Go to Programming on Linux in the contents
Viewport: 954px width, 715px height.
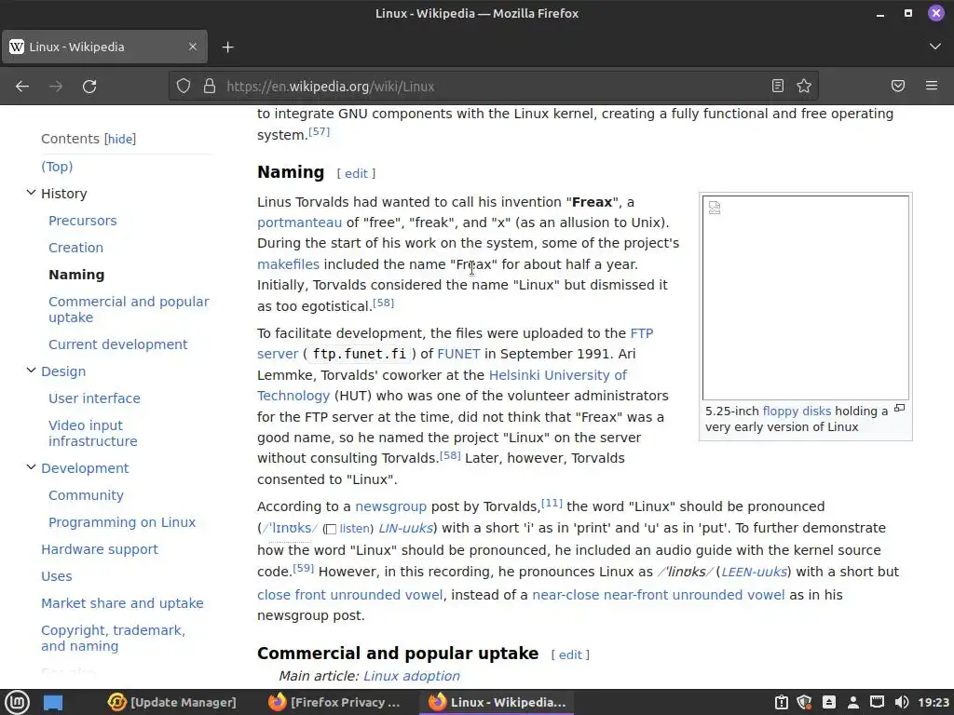click(x=122, y=521)
